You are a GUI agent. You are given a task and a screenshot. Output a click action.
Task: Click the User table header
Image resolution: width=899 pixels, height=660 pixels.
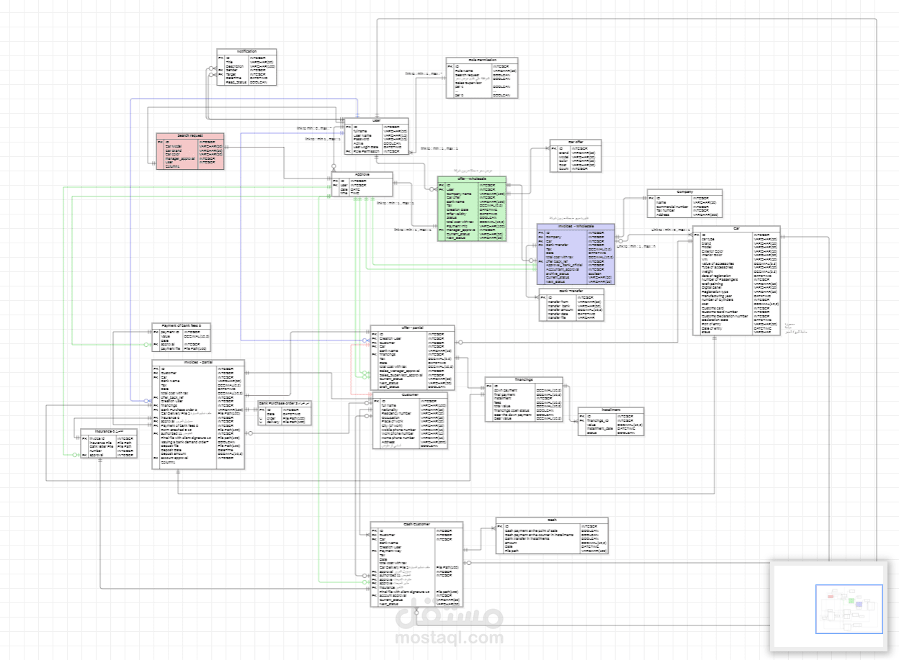pos(376,120)
